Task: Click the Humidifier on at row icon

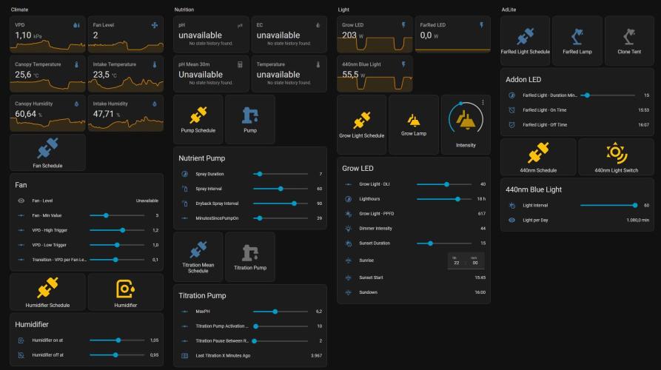Action: click(21, 340)
